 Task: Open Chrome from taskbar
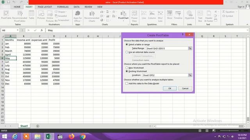pos(83,136)
